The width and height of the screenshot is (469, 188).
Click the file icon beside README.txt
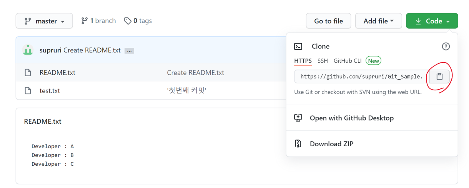(x=28, y=72)
